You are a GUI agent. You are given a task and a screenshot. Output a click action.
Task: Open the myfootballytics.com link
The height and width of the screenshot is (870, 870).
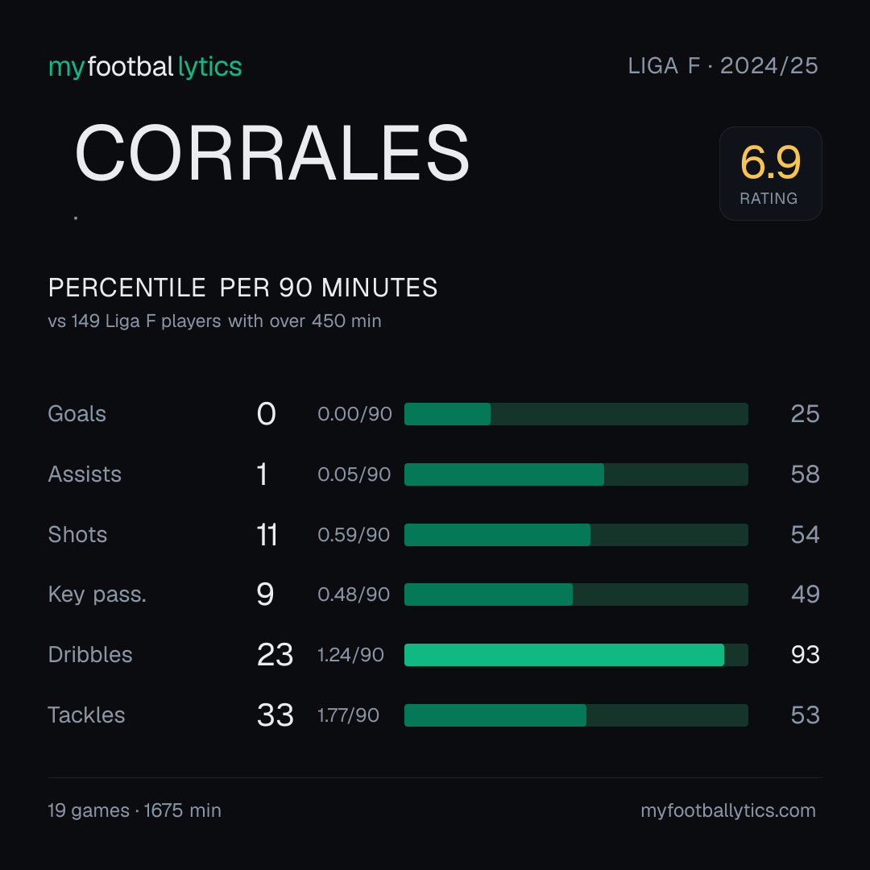click(x=728, y=810)
